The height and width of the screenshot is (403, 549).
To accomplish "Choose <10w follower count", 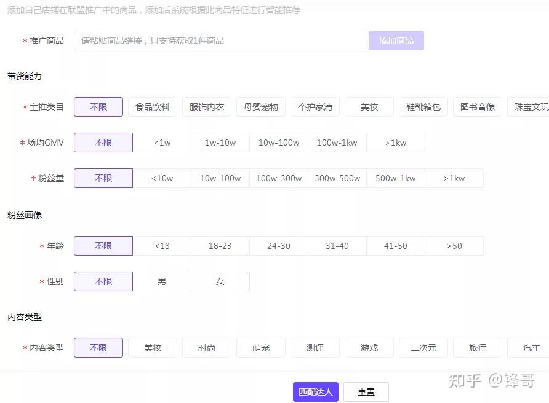I will 162,178.
